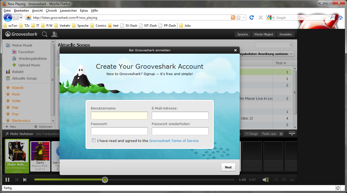Image resolution: width=347 pixels, height=193 pixels.
Task: Toggle Radio aus in the queue bar
Action: [269, 134]
